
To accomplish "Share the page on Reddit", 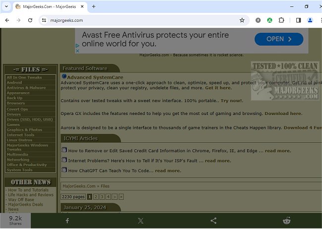I will (286, 221).
